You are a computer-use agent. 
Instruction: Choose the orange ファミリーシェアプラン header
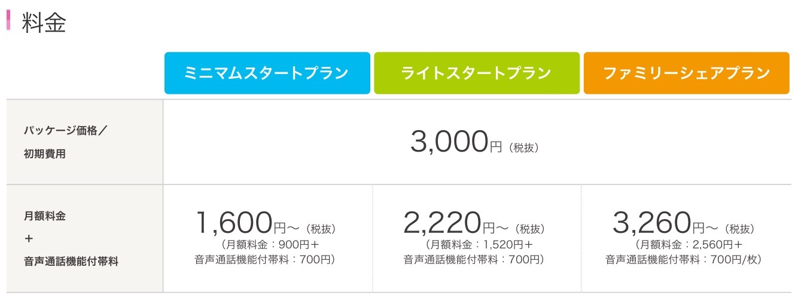[686, 73]
